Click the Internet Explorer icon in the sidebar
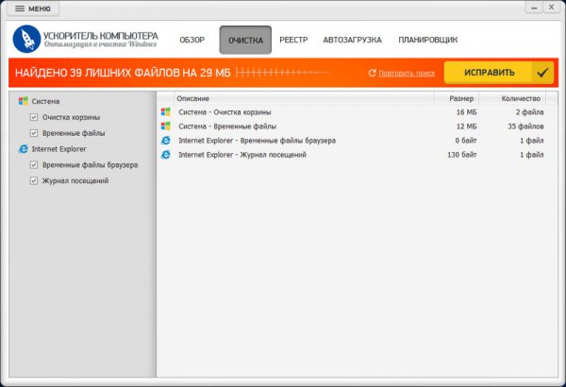 (x=23, y=148)
